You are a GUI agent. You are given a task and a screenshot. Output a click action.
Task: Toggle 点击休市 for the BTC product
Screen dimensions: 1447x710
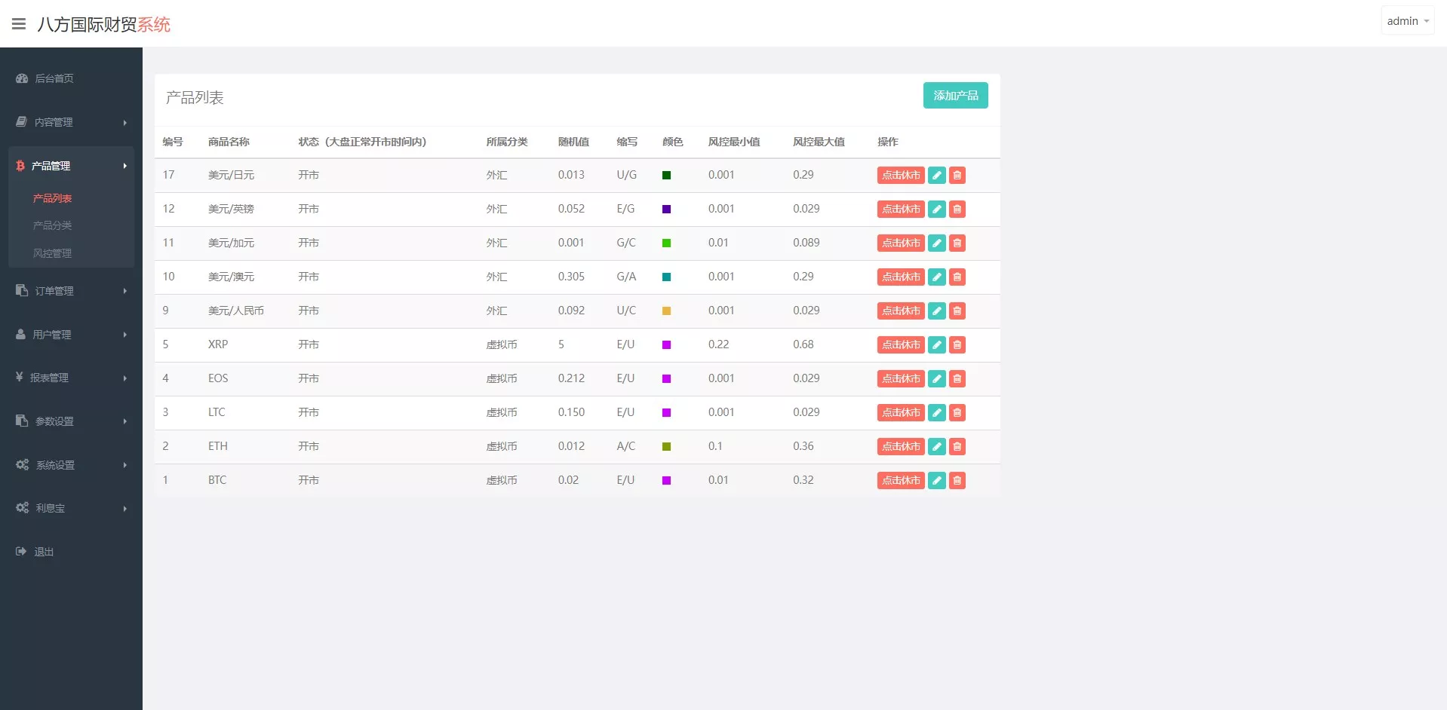(x=900, y=480)
